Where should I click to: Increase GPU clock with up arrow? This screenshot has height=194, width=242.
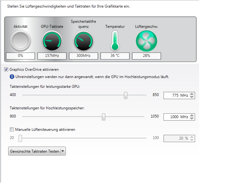[x=192, y=94]
